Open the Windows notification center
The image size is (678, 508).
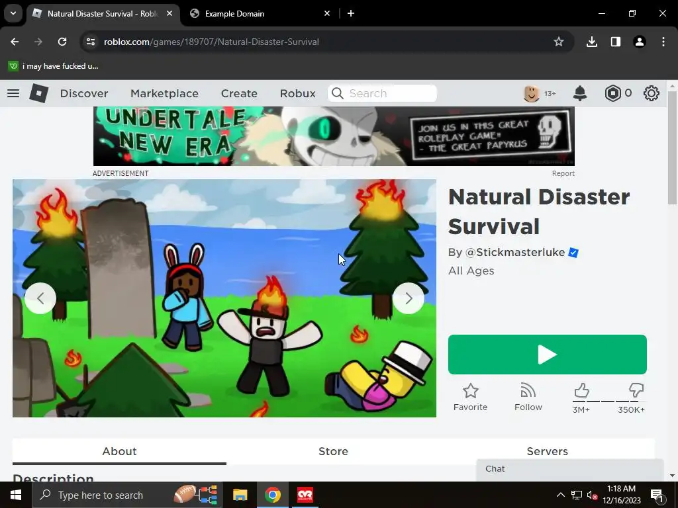click(x=657, y=495)
